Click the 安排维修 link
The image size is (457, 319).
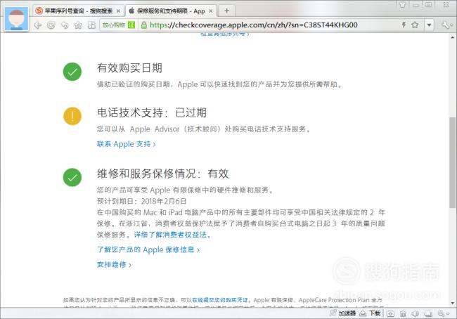(114, 264)
